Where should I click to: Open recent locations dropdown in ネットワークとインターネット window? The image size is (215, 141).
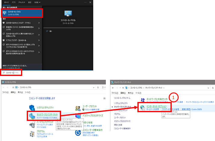(120, 88)
